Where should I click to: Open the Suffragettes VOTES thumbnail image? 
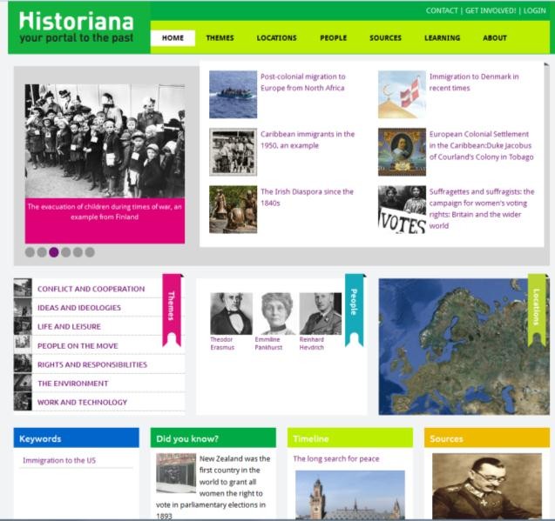point(402,210)
